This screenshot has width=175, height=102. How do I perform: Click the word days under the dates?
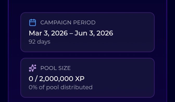coord(44,42)
